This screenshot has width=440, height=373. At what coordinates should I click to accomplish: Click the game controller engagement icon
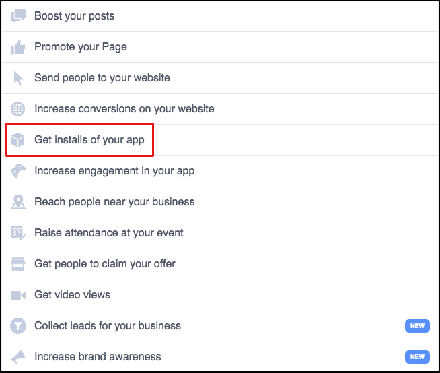coord(18,171)
